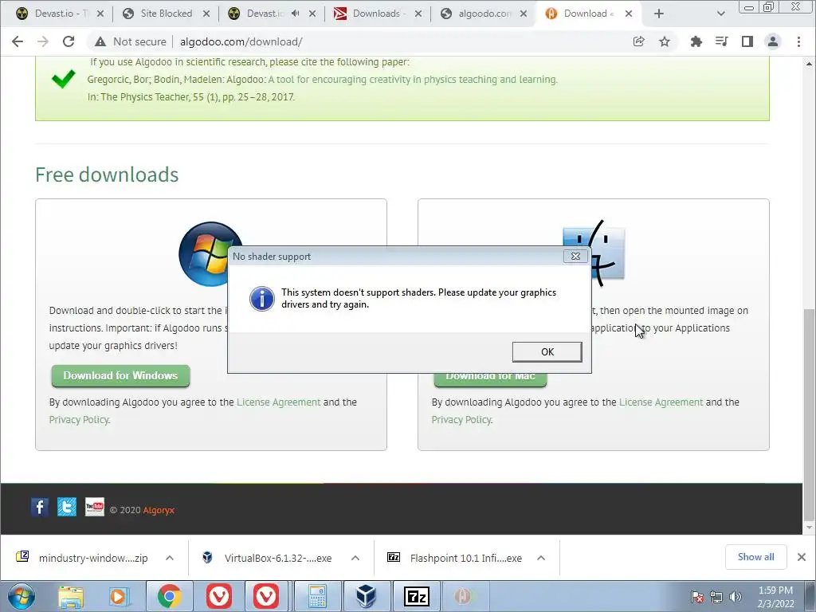816x612 pixels.
Task: Open the 7-Zip taskbar icon
Action: click(416, 596)
